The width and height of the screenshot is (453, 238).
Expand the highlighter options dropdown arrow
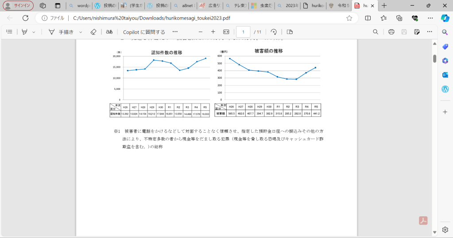(34, 32)
